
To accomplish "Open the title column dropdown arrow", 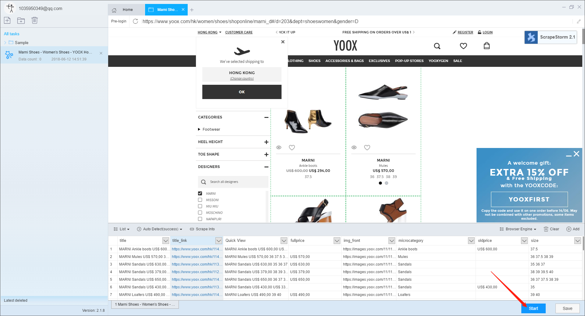I will (x=165, y=241).
